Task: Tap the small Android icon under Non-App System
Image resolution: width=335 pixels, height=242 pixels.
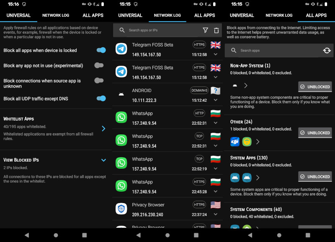Action: click(x=235, y=85)
